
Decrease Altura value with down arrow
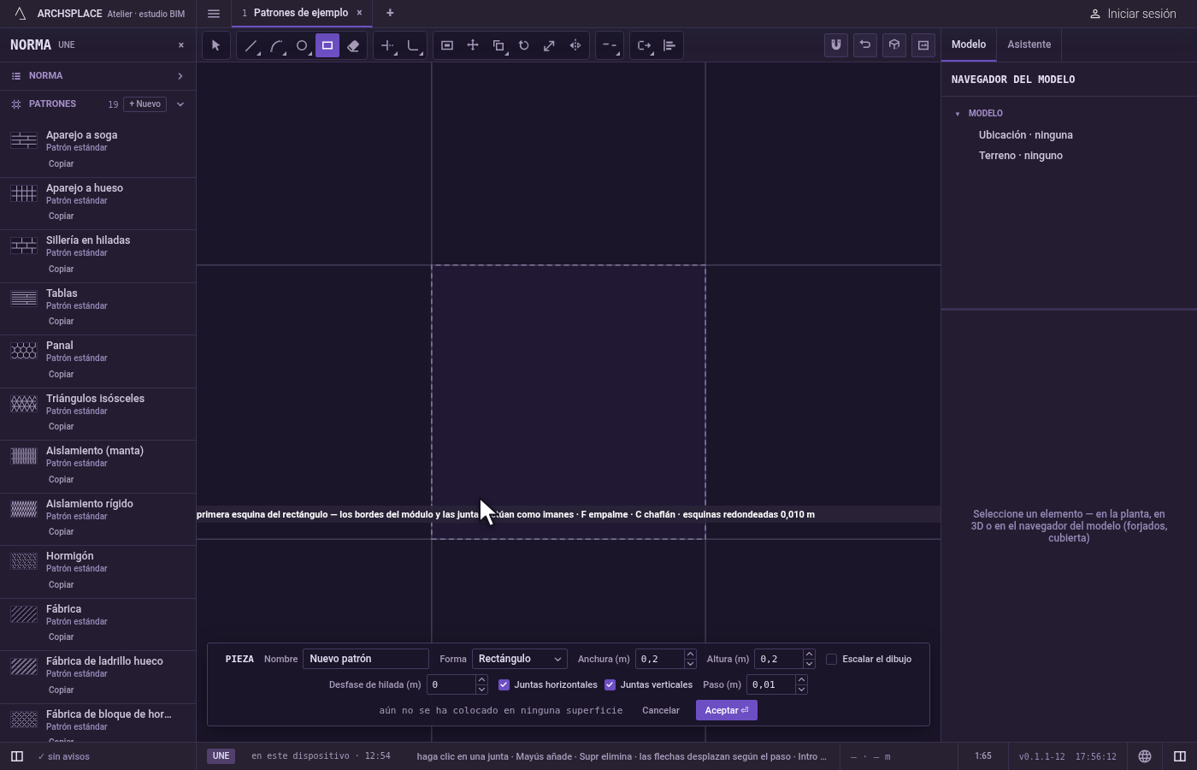point(809,664)
